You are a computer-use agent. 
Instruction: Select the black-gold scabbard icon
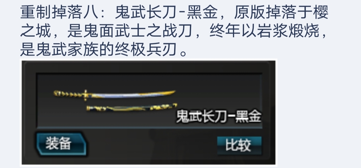click(132, 108)
